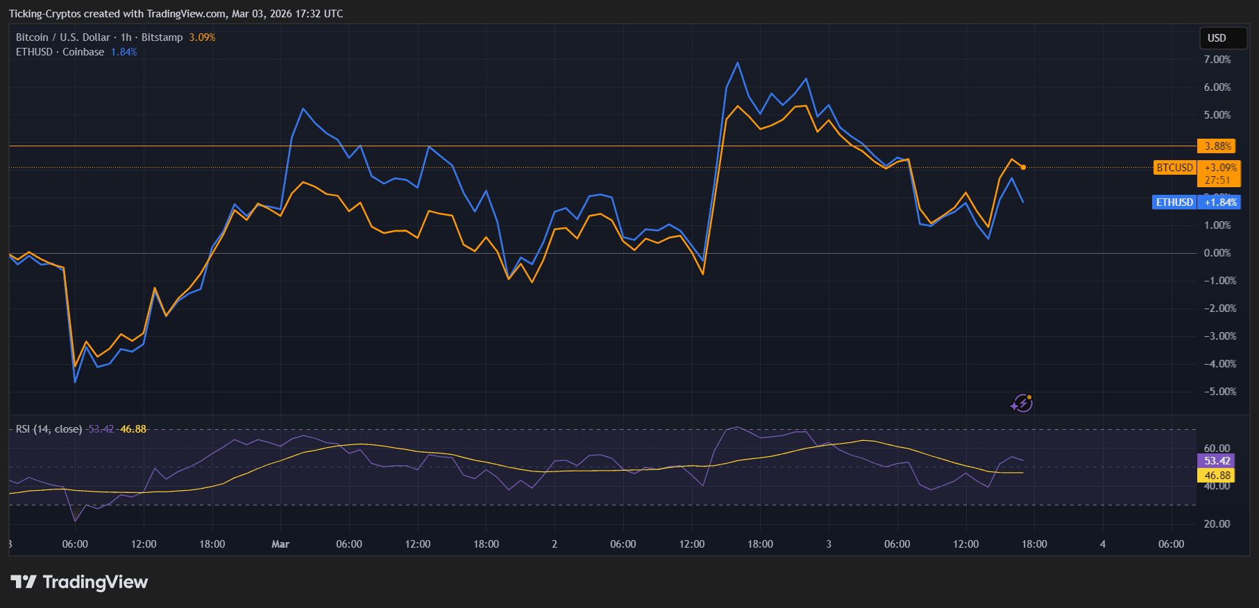
Task: Click the 60.00 level on RSI scale
Action: 1217,448
